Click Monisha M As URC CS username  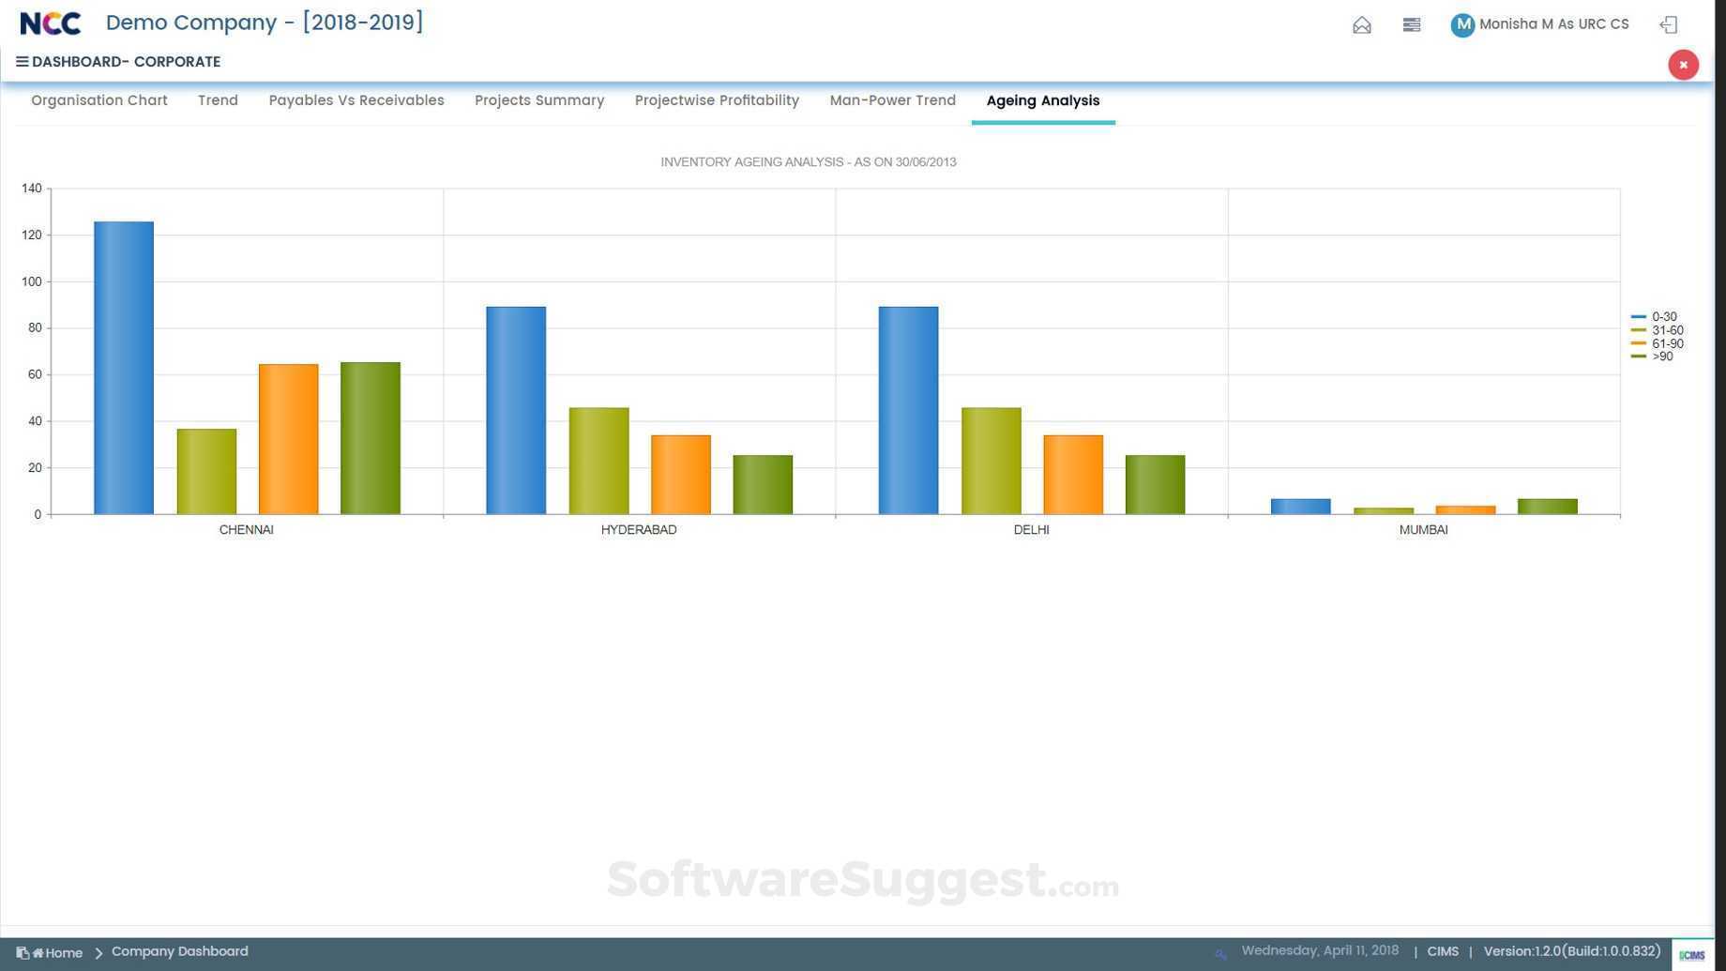pos(1553,24)
